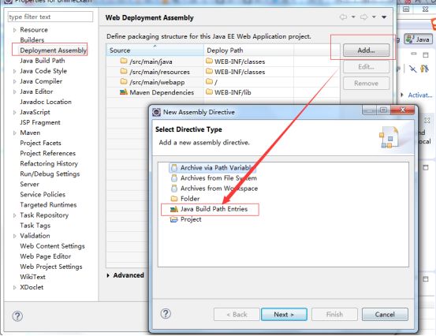The width and height of the screenshot is (436, 336).
Task: Click the /src/main/webapp folder icon
Action: pos(124,82)
